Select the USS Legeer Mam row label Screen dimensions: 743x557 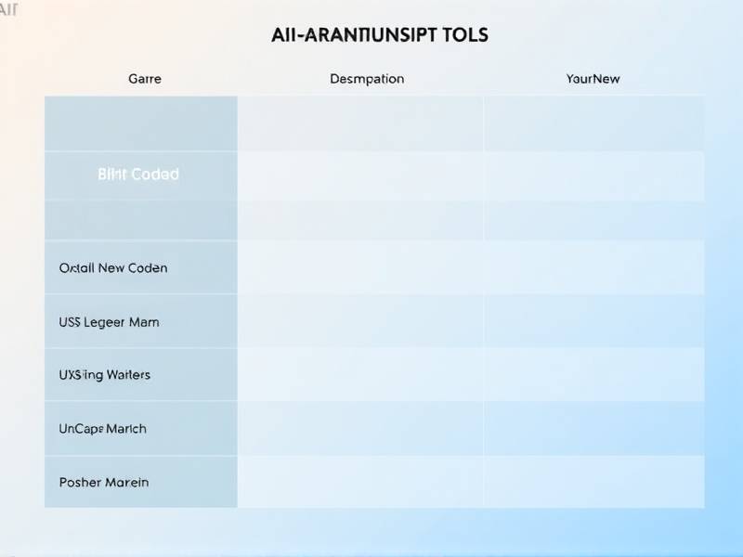109,322
